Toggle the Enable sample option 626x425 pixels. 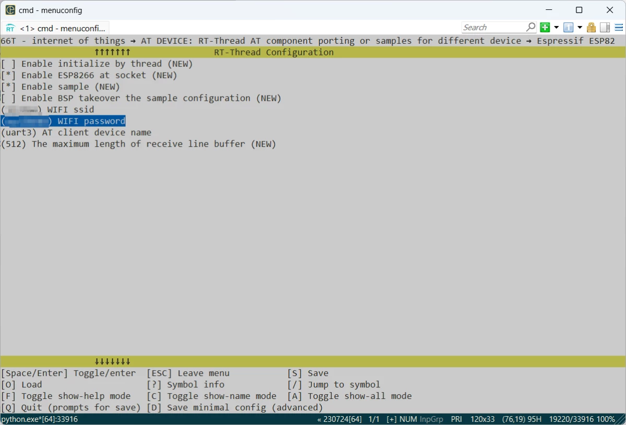point(61,87)
